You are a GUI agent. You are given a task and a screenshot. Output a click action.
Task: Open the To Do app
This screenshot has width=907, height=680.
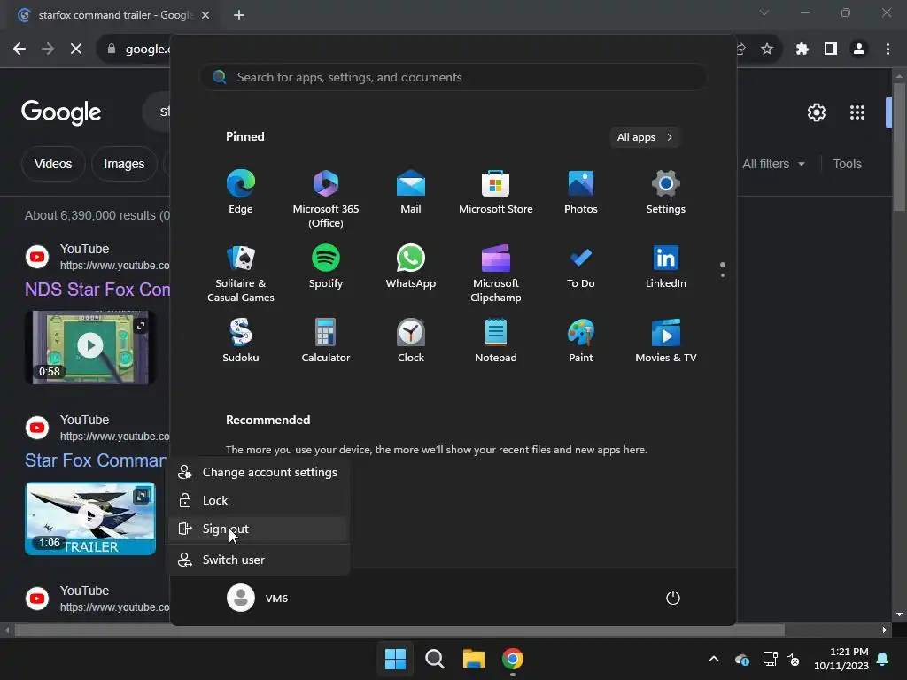click(581, 267)
